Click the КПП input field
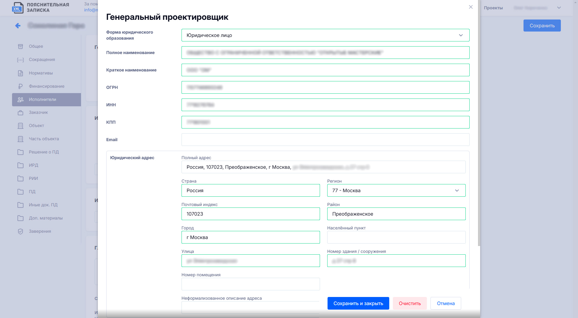The image size is (578, 318). tap(325, 122)
